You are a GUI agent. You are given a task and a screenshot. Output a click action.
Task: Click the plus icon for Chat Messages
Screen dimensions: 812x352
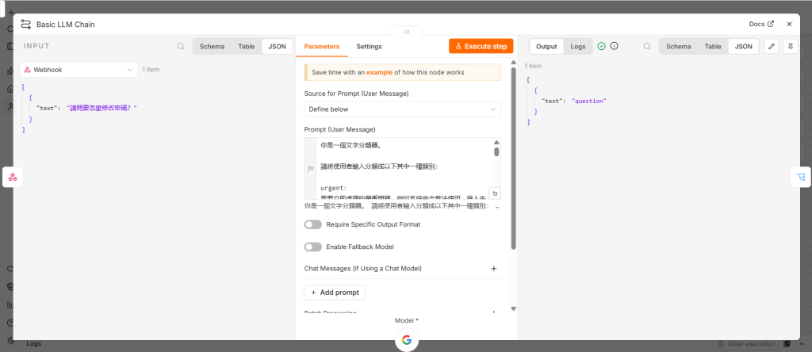pyautogui.click(x=493, y=269)
